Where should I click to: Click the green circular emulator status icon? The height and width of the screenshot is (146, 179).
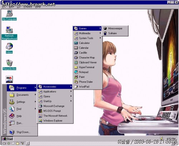(x=9, y=144)
